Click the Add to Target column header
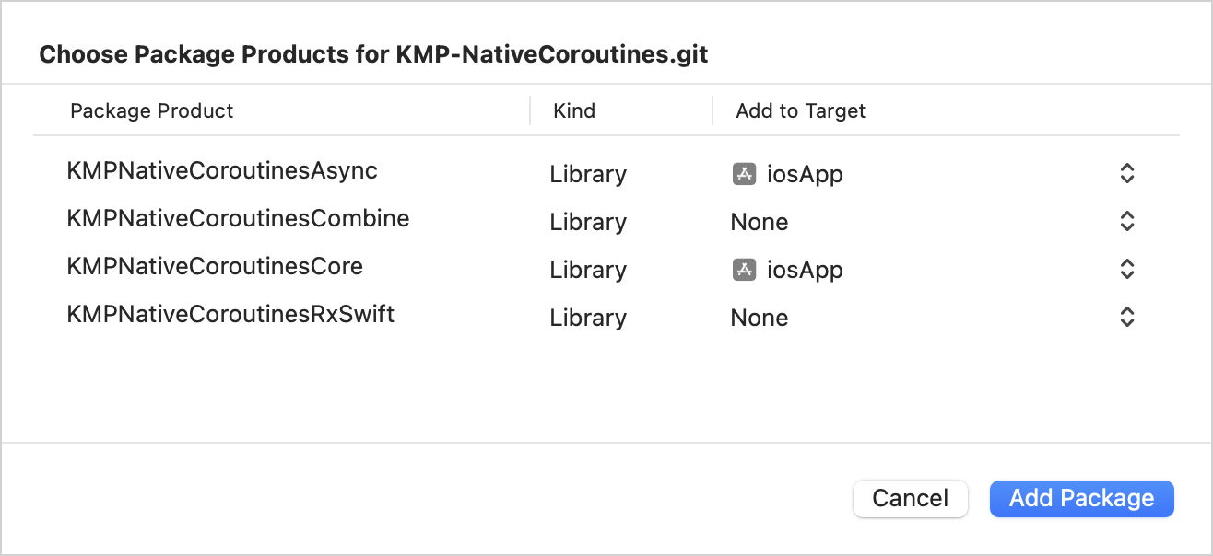1213x556 pixels. click(800, 110)
